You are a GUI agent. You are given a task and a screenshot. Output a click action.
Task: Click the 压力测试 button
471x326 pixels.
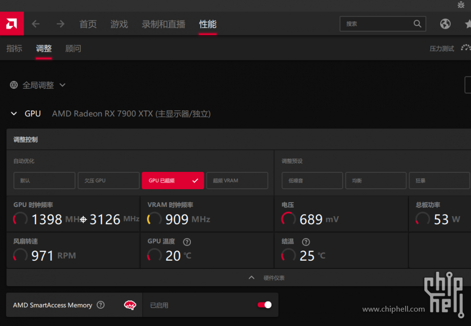pos(442,48)
